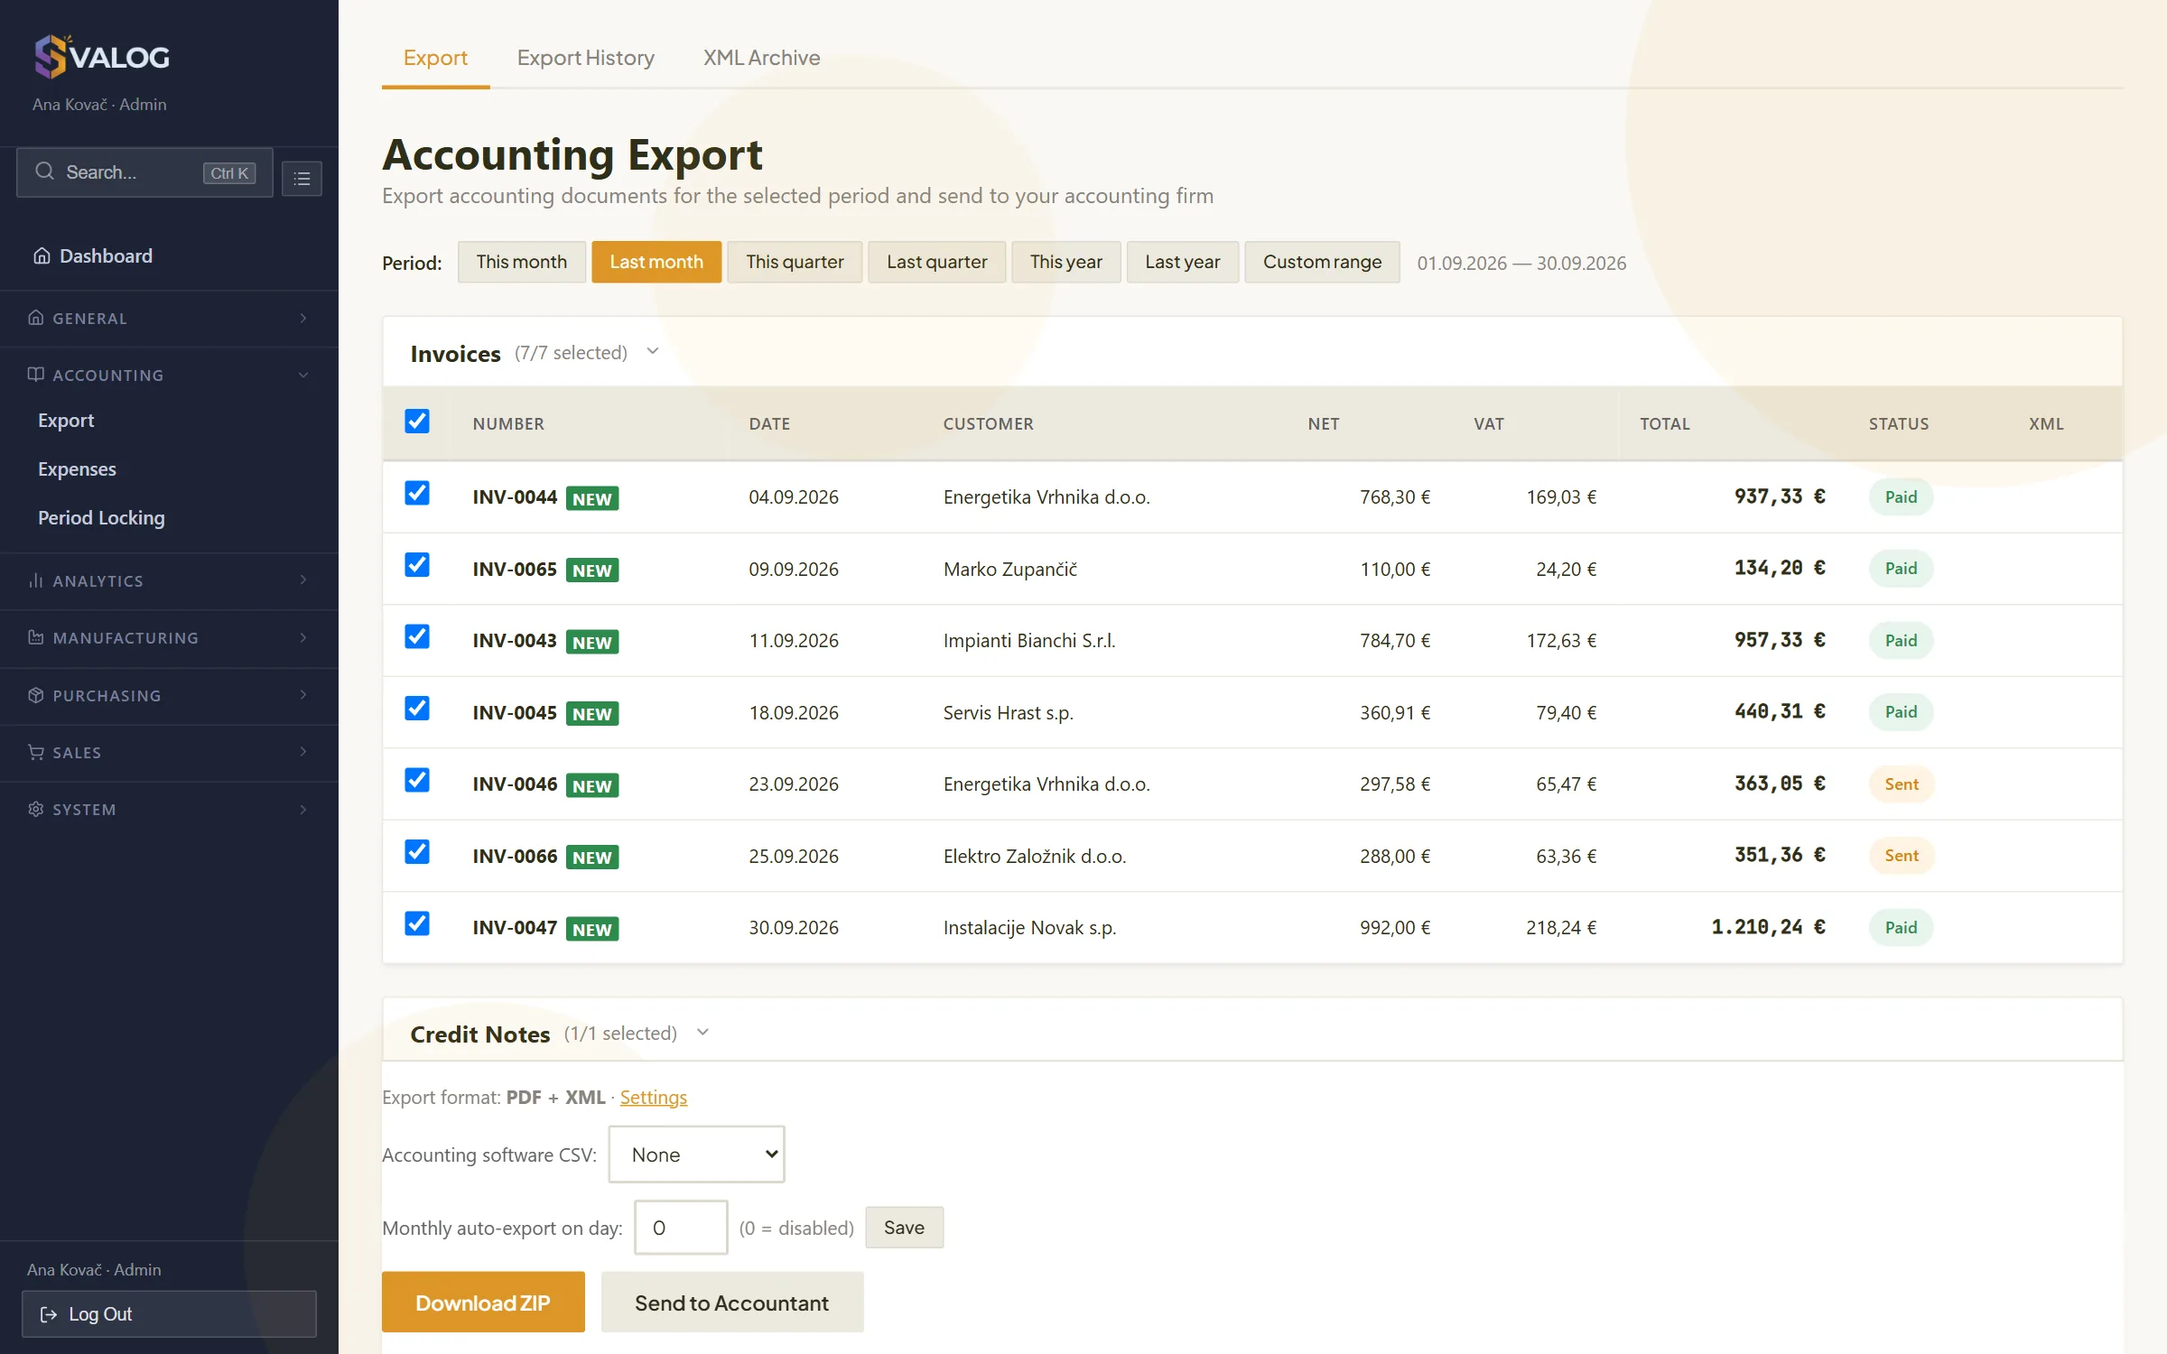Uncheck invoice INV-0044
This screenshot has height=1354, width=2167.
click(417, 494)
